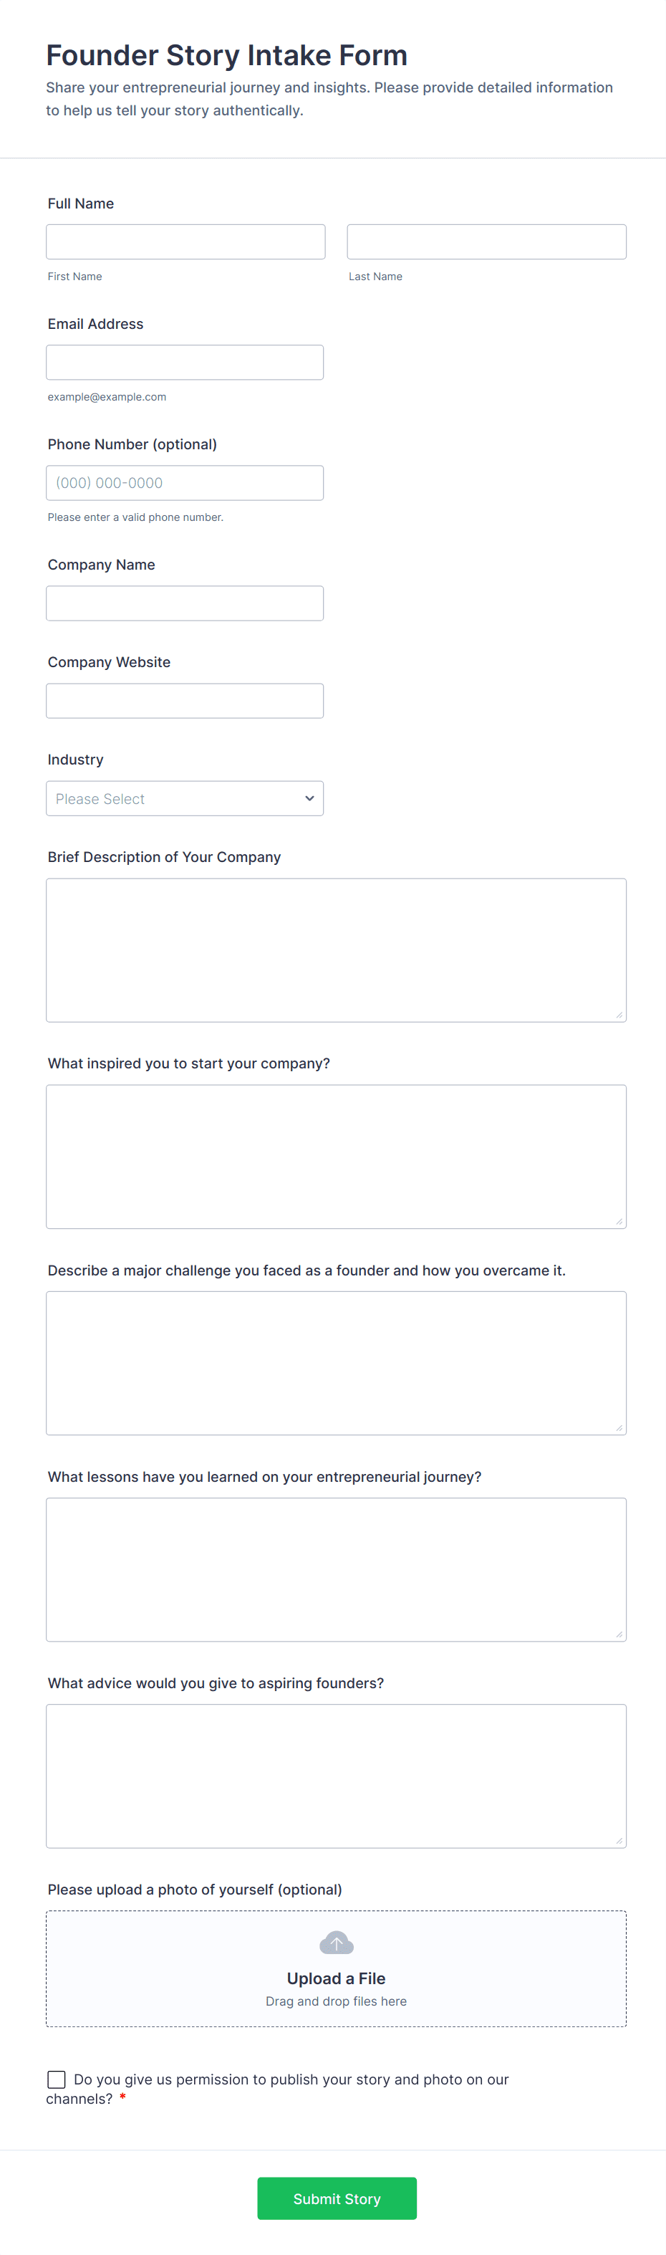Click Upload a File drop area

[336, 1969]
